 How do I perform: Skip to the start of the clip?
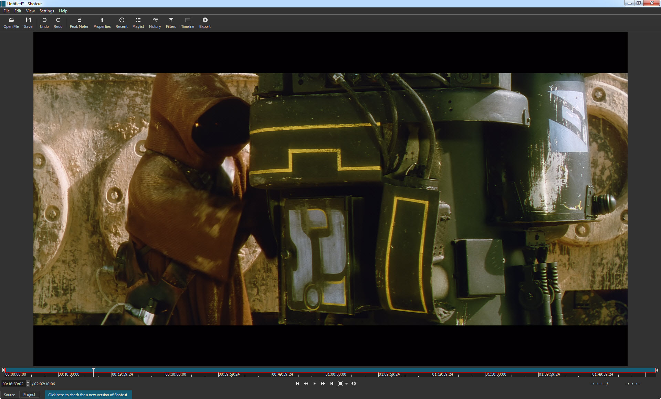pyautogui.click(x=297, y=384)
